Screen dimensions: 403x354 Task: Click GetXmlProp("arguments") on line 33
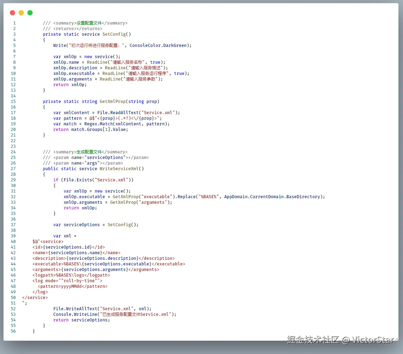(140, 203)
